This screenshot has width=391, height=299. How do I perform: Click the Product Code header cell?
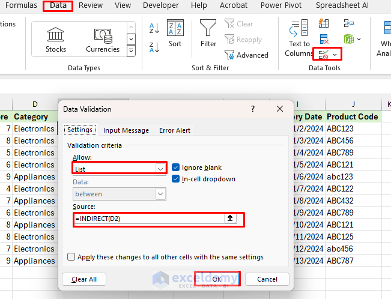(353, 116)
